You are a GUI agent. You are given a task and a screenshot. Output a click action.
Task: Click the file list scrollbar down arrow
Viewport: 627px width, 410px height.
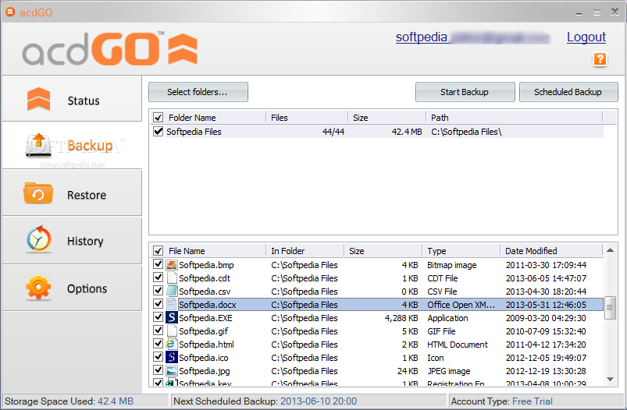coord(610,380)
